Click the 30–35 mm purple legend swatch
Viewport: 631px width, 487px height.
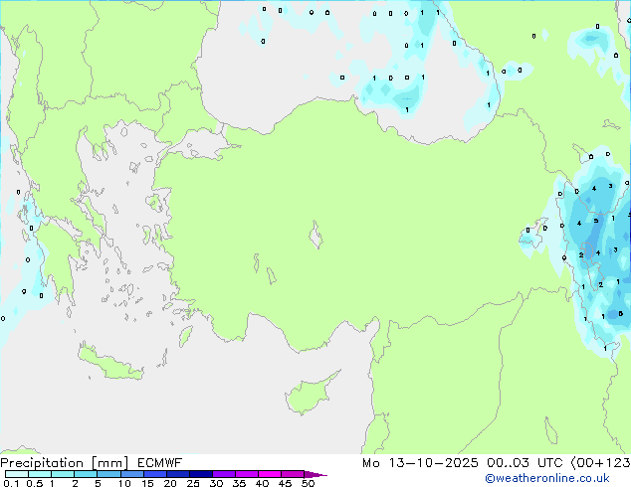tap(224, 474)
